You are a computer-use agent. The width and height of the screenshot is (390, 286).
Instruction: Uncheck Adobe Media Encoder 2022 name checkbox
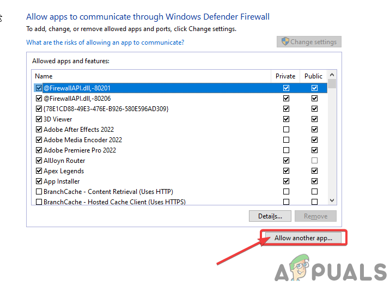[39, 140]
